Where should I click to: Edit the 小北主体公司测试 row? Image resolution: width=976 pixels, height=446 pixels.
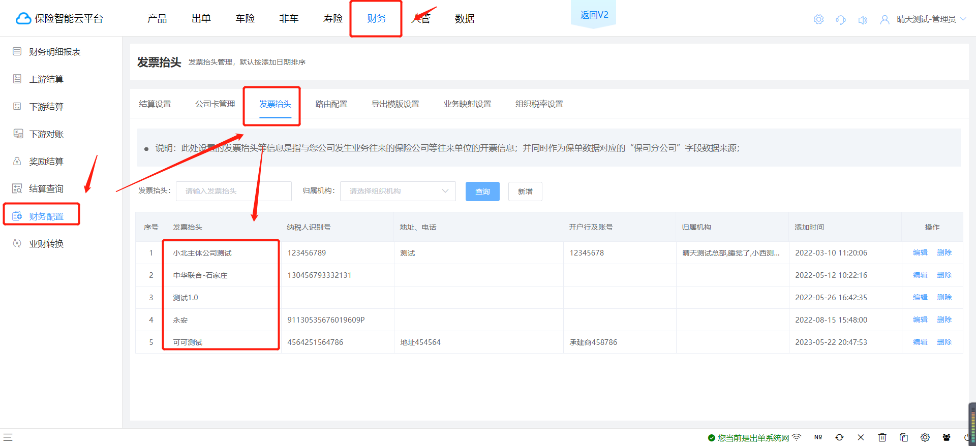920,252
